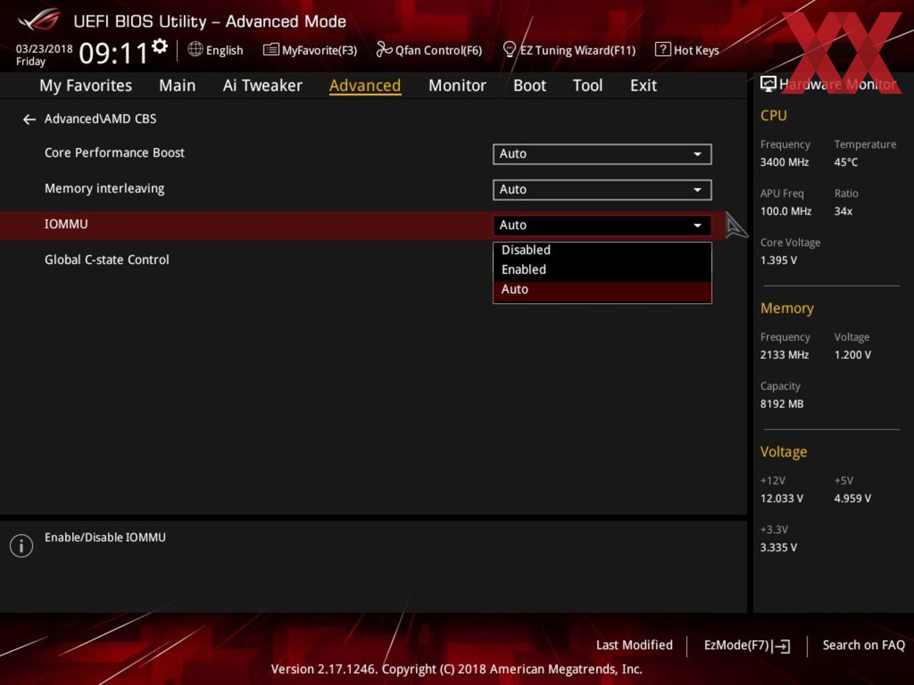914x685 pixels.
Task: Choose Disabled in IOMMU list
Action: (601, 250)
